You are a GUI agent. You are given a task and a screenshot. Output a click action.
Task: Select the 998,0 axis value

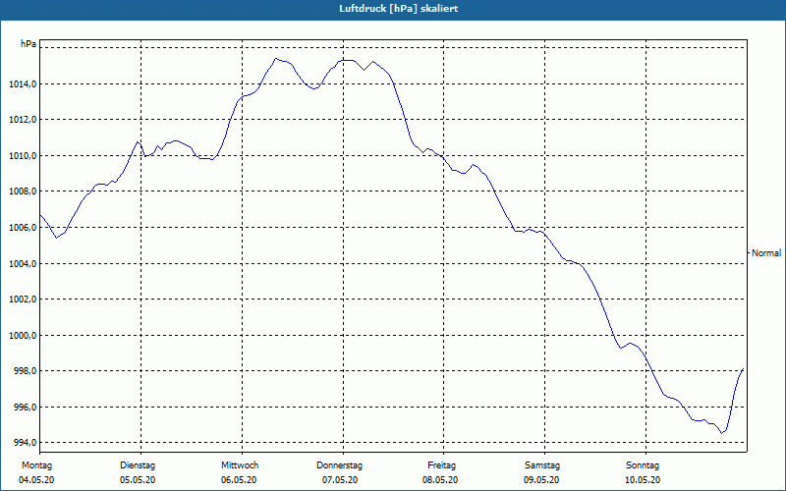pyautogui.click(x=25, y=371)
